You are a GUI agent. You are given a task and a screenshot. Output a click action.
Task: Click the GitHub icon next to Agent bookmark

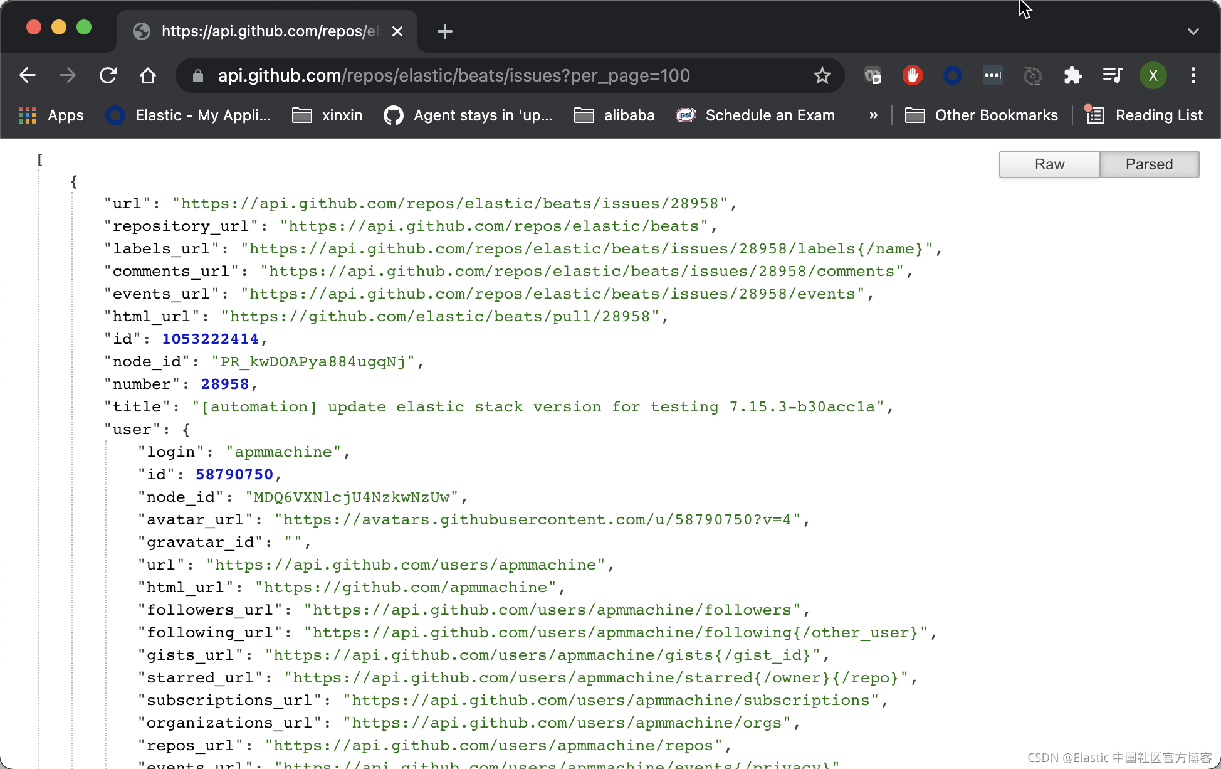click(x=394, y=115)
